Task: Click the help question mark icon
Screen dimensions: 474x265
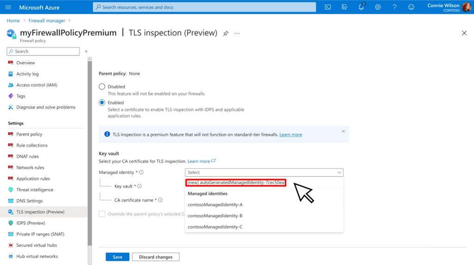Action: (x=394, y=7)
